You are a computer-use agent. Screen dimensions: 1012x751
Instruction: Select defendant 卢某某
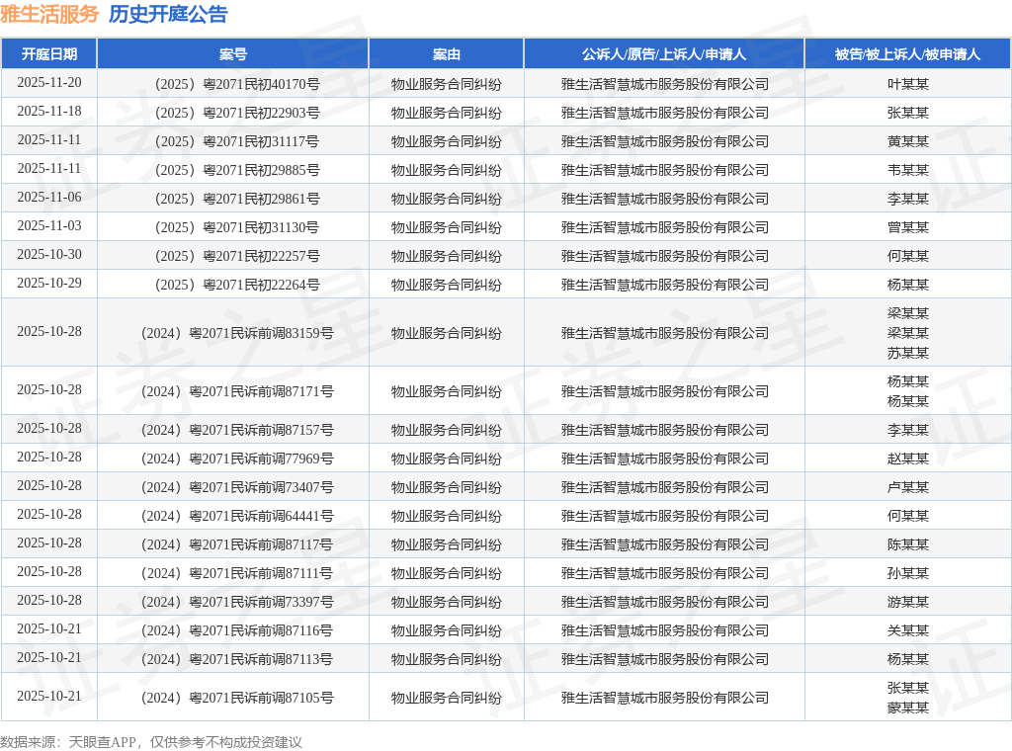907,488
